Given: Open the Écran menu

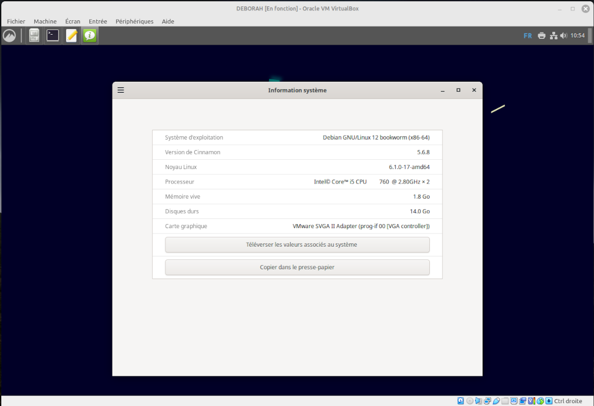Looking at the screenshot, I should pos(73,21).
